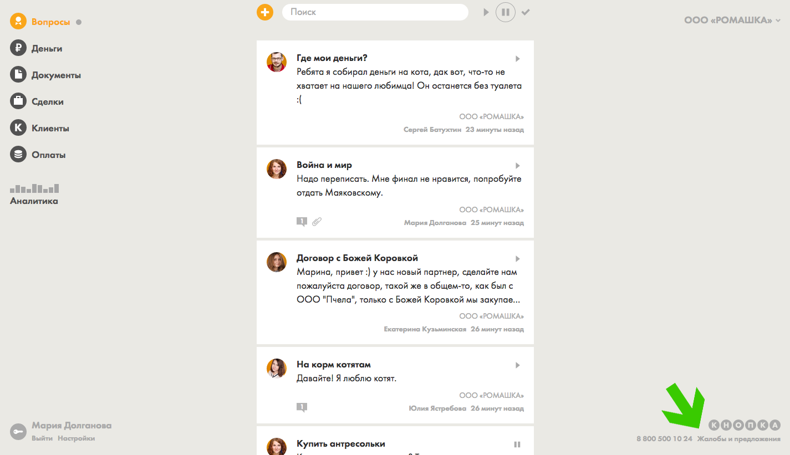The height and width of the screenshot is (455, 790).
Task: Toggle the completed checkmark filter
Action: click(526, 12)
